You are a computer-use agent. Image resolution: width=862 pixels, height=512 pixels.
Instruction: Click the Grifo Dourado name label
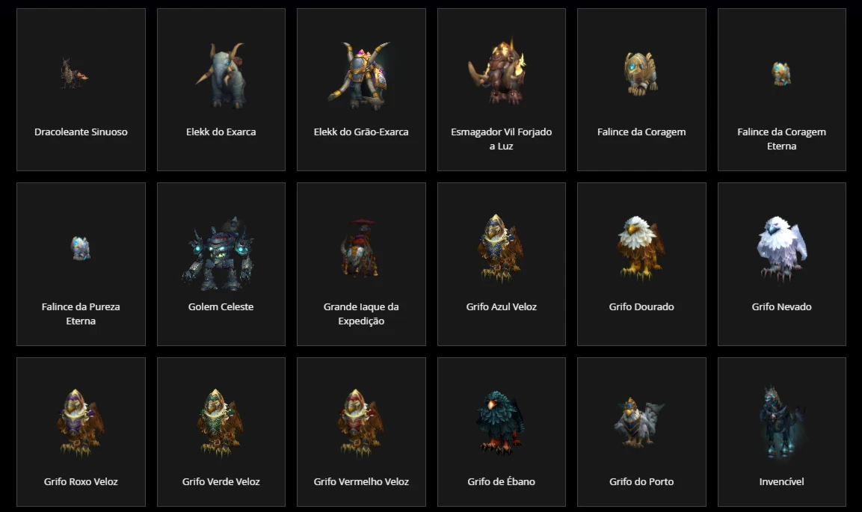coord(641,306)
